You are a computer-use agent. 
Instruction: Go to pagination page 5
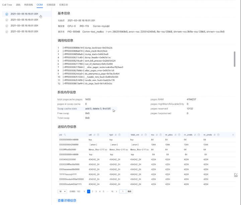tap(103, 192)
